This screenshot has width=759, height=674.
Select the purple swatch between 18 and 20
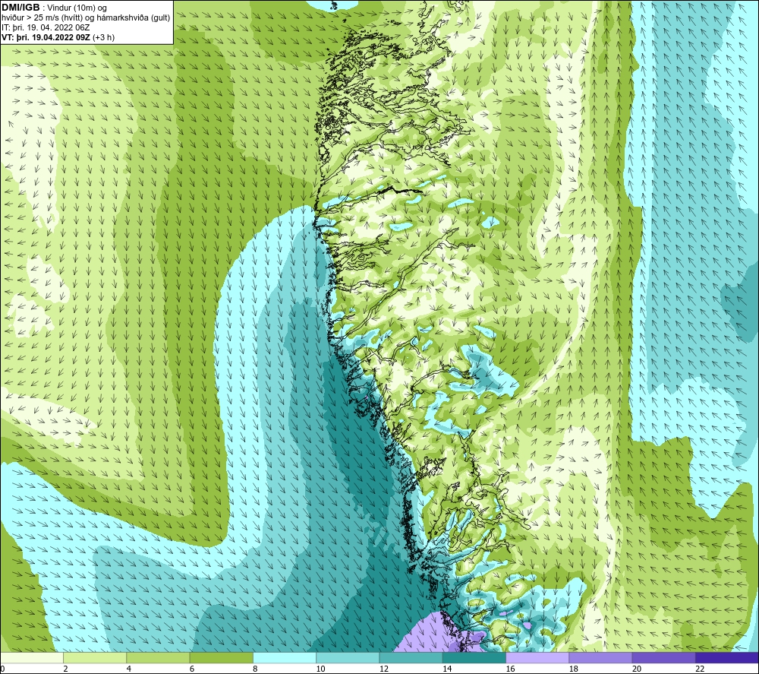tap(600, 657)
